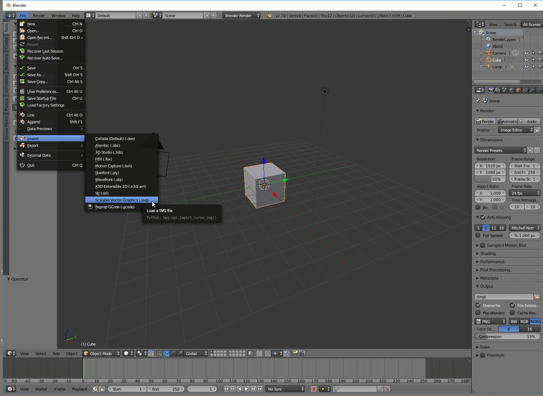This screenshot has width=543, height=396.
Task: Open the Export submenu
Action: [51, 145]
